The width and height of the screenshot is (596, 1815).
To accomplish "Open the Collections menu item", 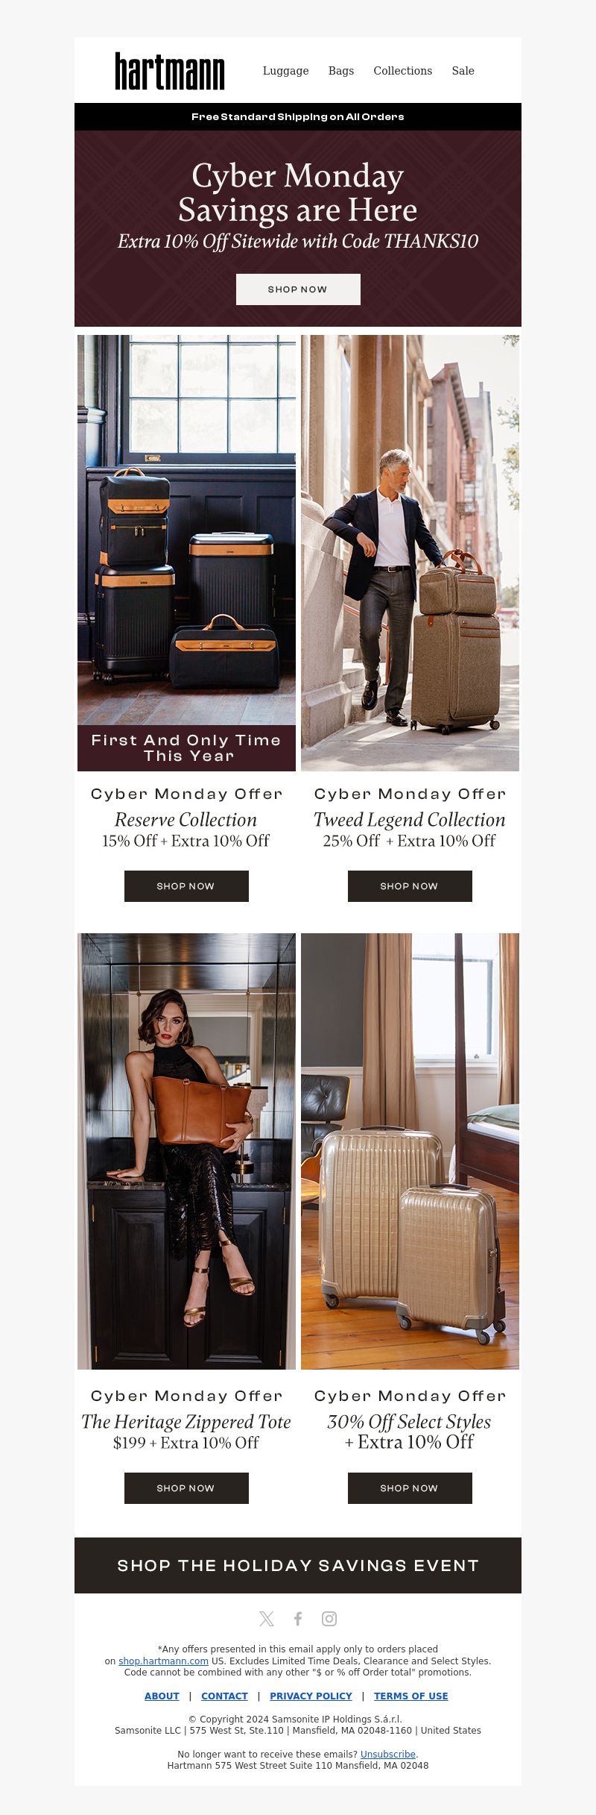I will coord(403,71).
